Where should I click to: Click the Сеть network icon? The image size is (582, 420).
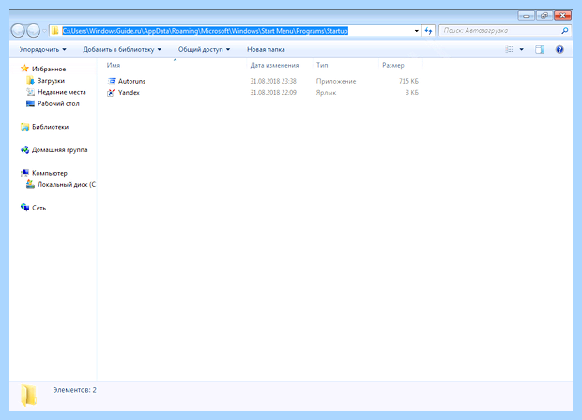tap(24, 207)
